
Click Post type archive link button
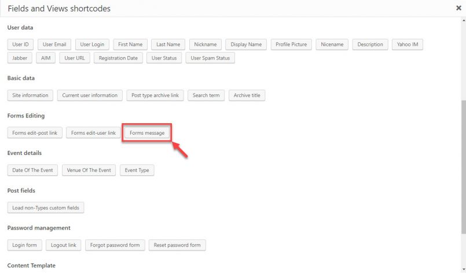(x=155, y=95)
